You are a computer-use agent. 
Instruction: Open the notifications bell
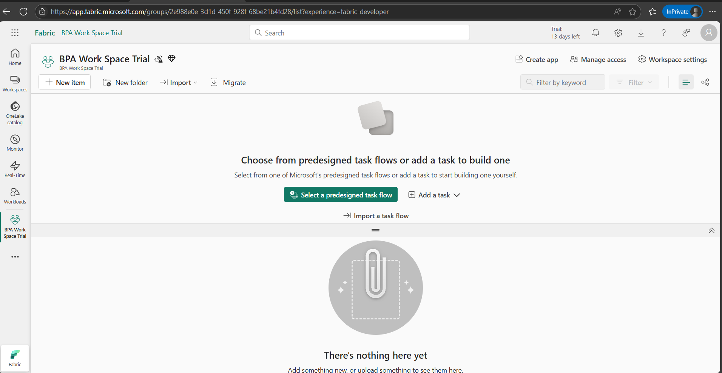tap(595, 33)
